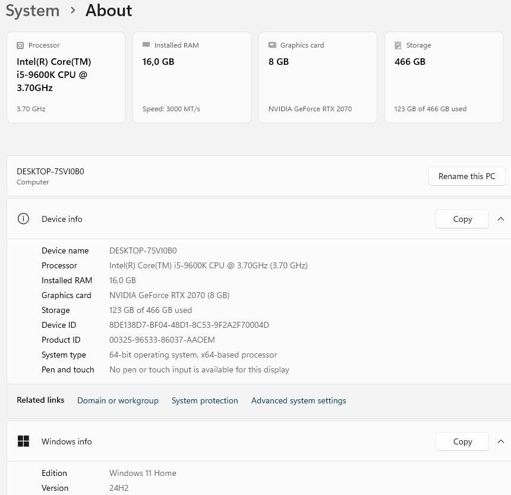Click the Device name value DESKTOP-7SVI0B0
511x495 pixels.
tap(143, 250)
